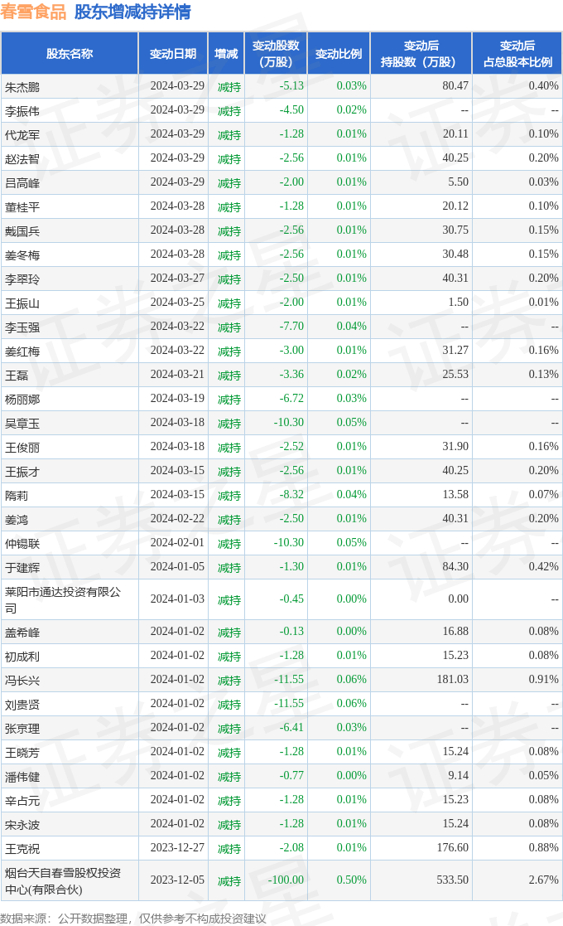Click the 增减 column header
563x926 pixels.
click(x=226, y=54)
